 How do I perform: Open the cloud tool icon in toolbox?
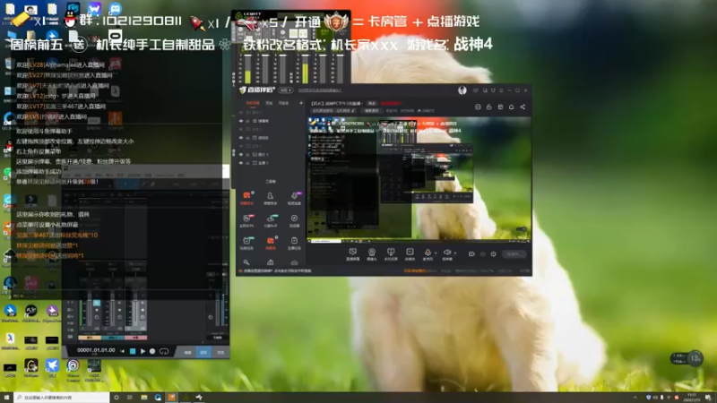tap(294, 262)
